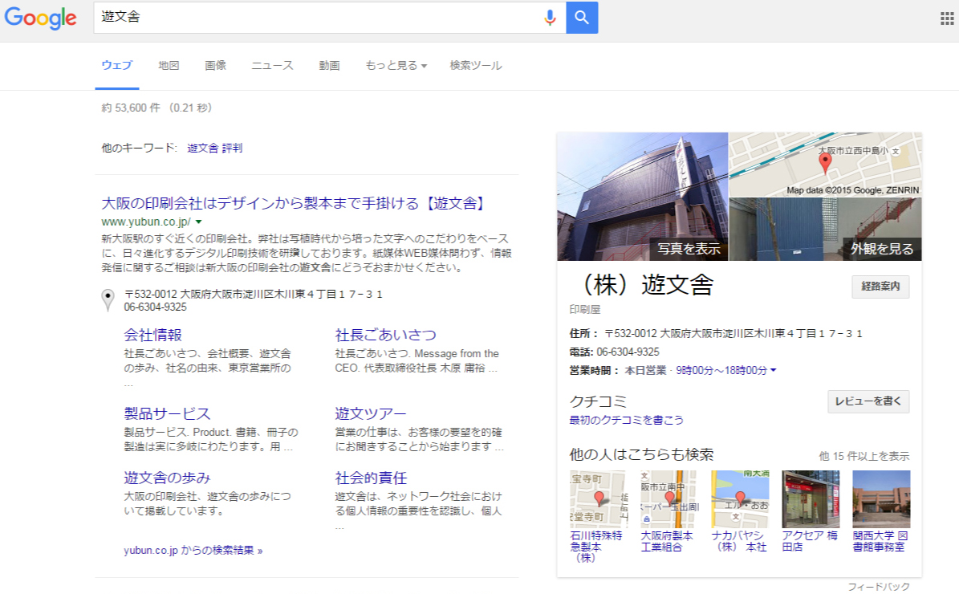
Task: Click the 住所 address line in the panel
Action: point(716,333)
